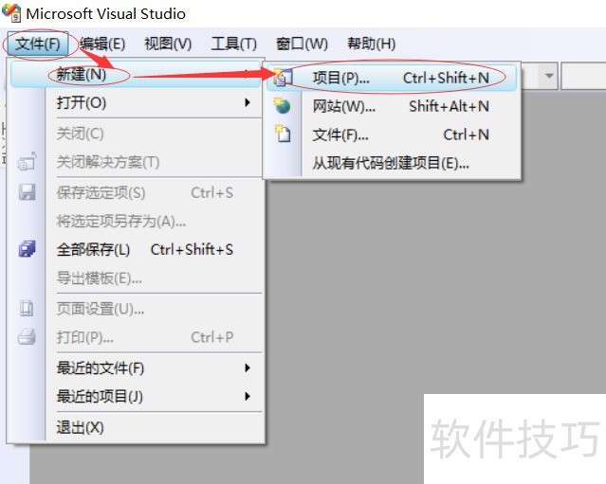Click the page setup icon
606x484 pixels.
pyautogui.click(x=27, y=309)
